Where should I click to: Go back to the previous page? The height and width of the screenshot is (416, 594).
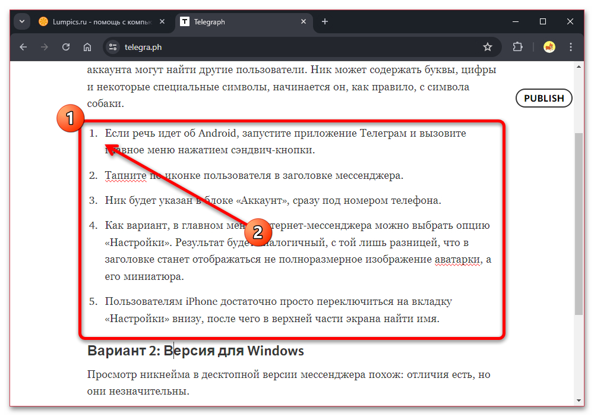pyautogui.click(x=24, y=47)
